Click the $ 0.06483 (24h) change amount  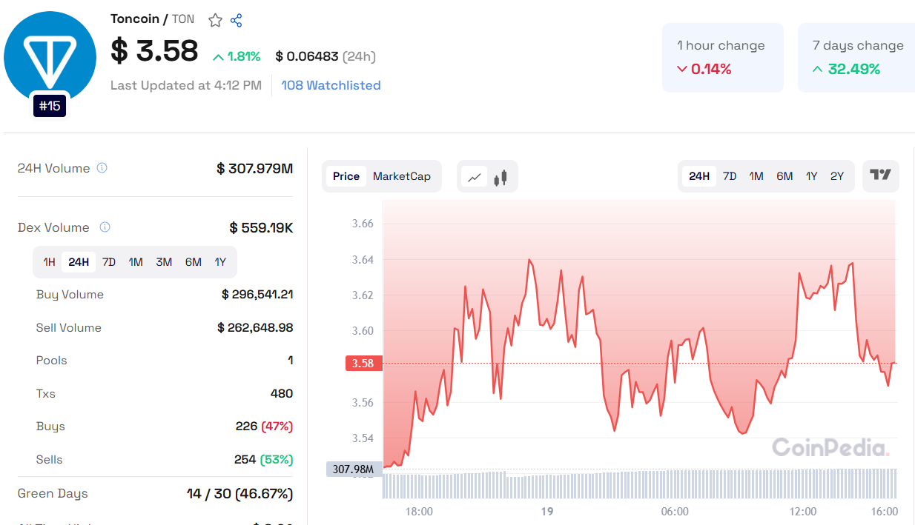(x=326, y=56)
